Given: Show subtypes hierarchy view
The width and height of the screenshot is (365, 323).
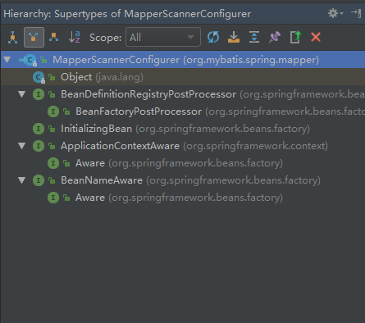Looking at the screenshot, I should (x=53, y=37).
